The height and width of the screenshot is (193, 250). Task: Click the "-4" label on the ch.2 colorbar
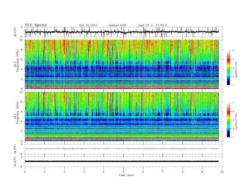(233, 111)
